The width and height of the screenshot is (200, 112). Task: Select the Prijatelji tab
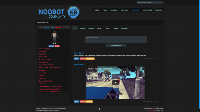coord(115,28)
